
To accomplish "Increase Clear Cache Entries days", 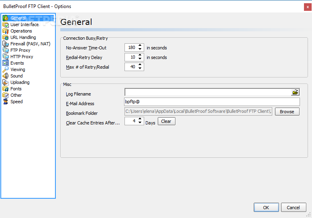I will [140, 119].
